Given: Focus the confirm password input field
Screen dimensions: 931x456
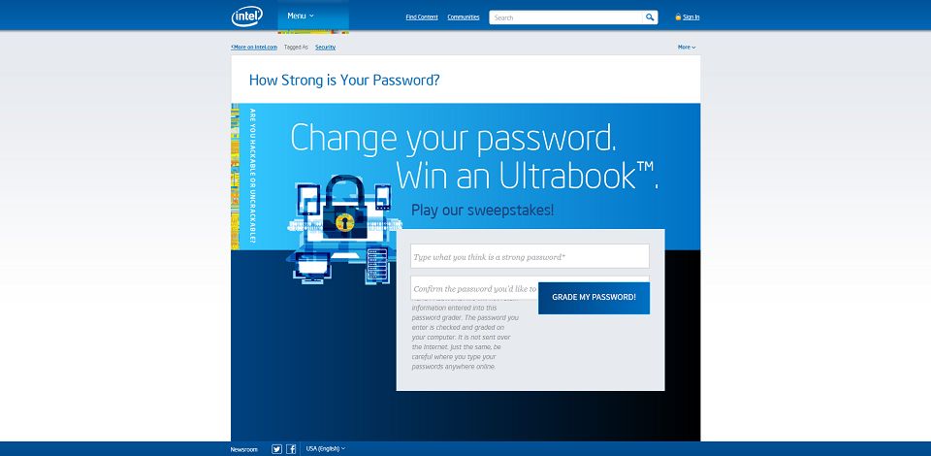Looking at the screenshot, I should 474,288.
